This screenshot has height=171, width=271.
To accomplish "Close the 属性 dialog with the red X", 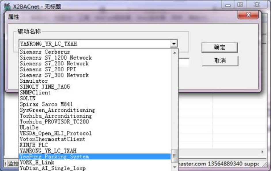I will point(248,15).
